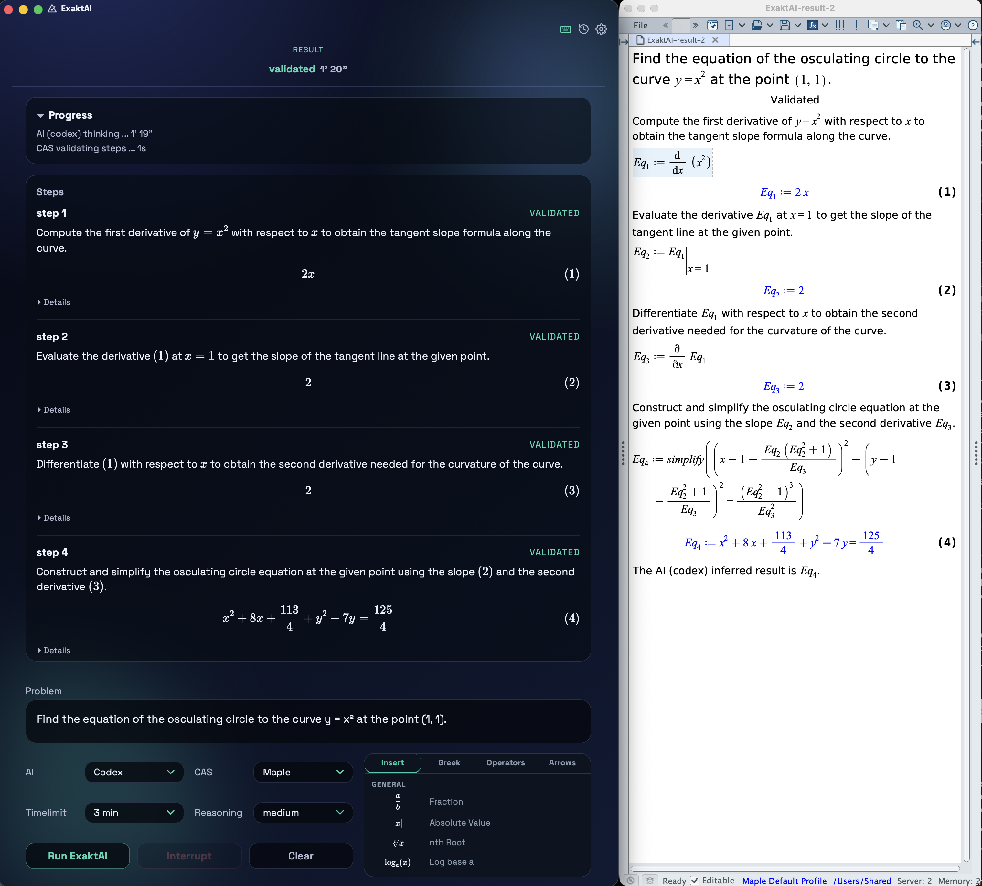This screenshot has width=982, height=886.
Task: Execute entire worksheet with triple exclamation icon
Action: (x=839, y=25)
